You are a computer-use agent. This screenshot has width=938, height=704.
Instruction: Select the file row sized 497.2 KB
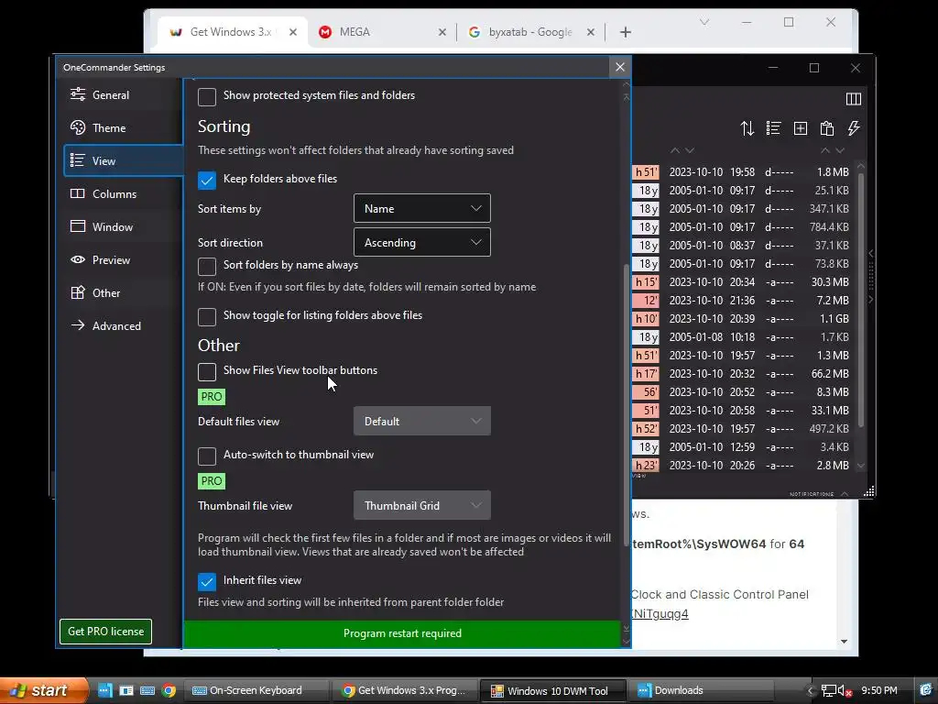coord(742,429)
